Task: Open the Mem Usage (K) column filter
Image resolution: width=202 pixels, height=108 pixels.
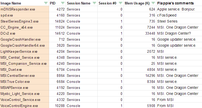Action: [153, 3]
